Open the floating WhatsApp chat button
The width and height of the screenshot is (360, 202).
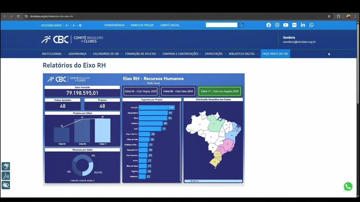pyautogui.click(x=348, y=187)
